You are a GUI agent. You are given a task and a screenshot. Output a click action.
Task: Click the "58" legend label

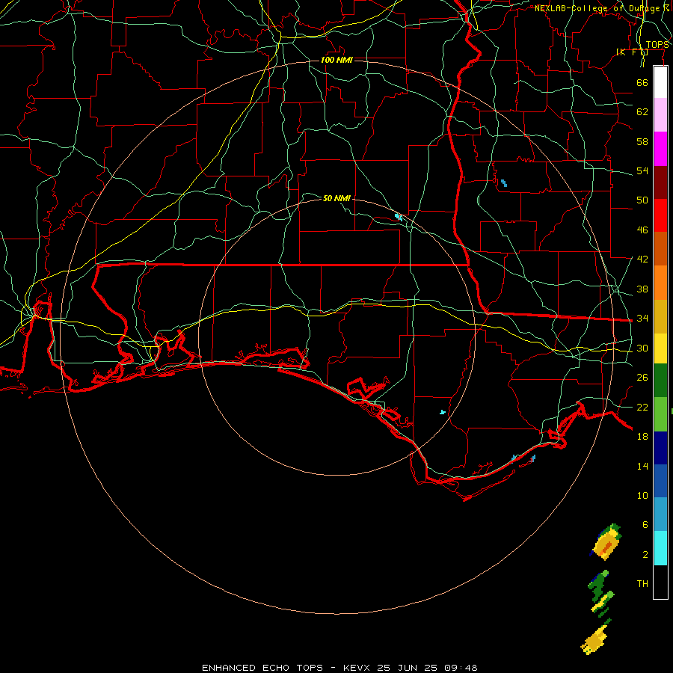click(642, 141)
